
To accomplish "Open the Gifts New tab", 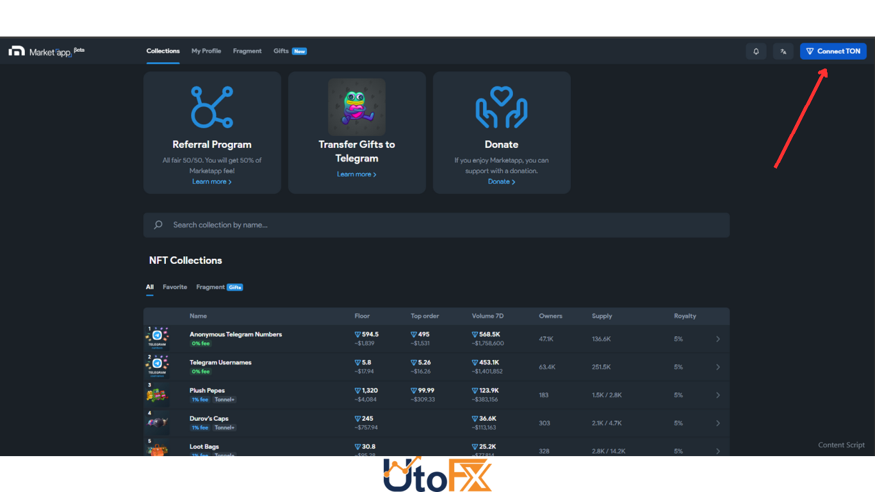I will pos(290,51).
